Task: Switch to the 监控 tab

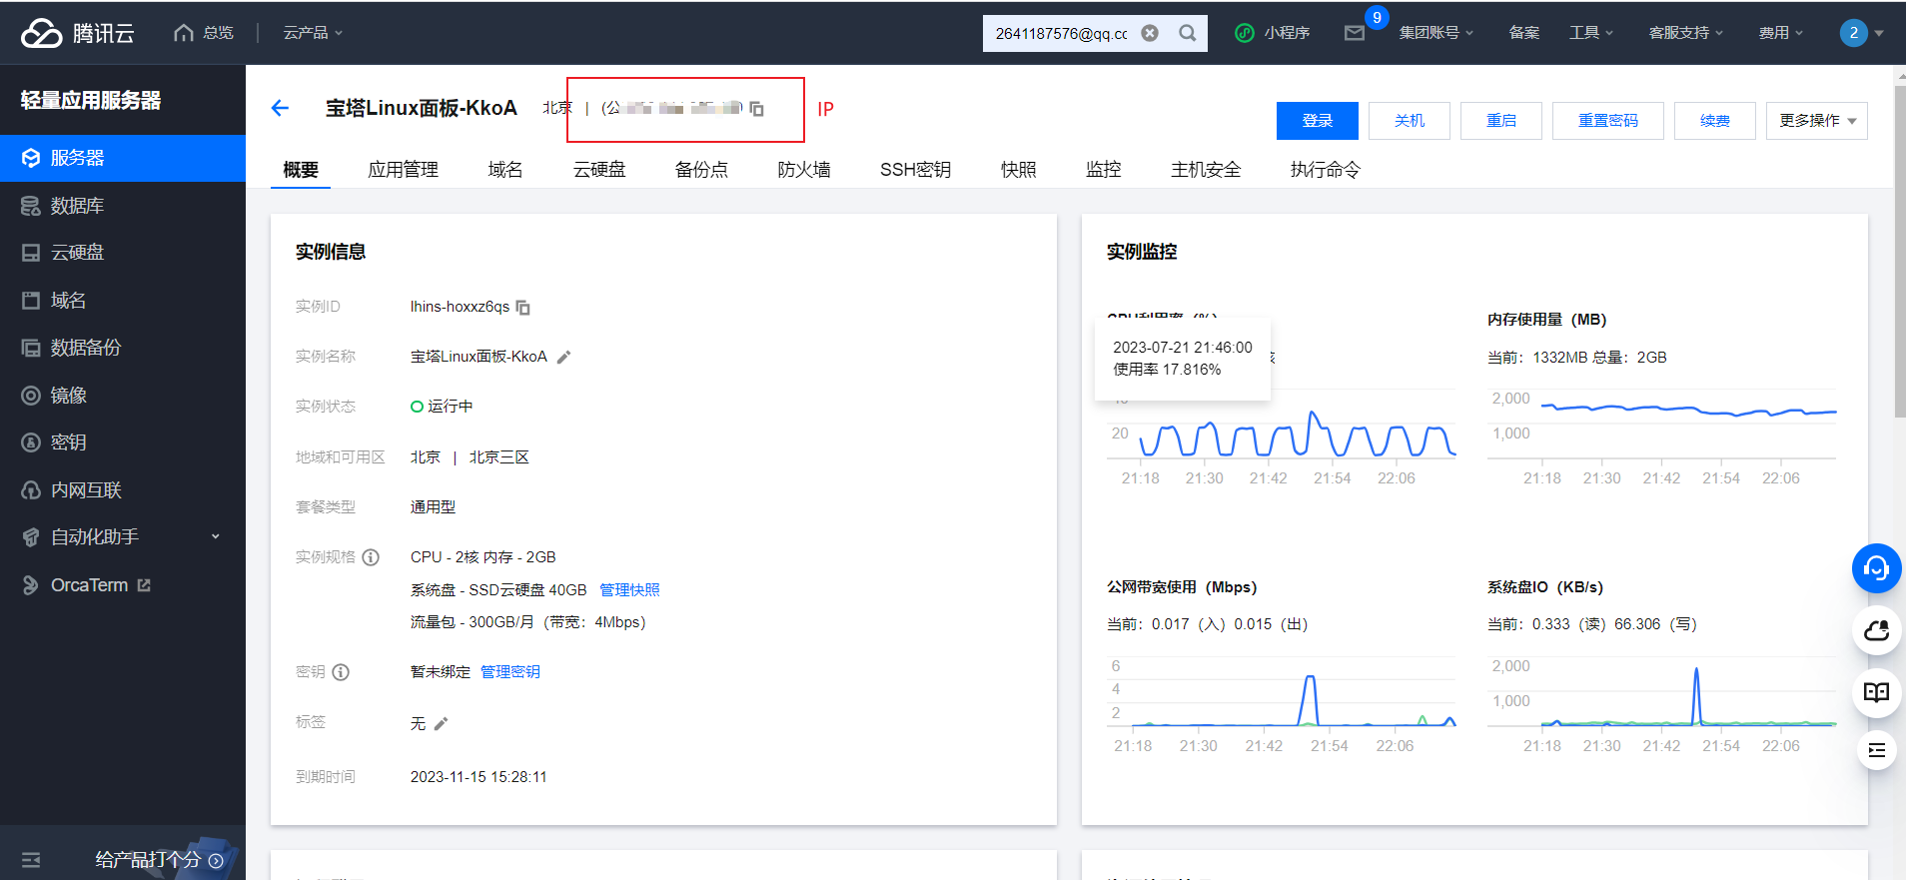Action: point(1104,170)
